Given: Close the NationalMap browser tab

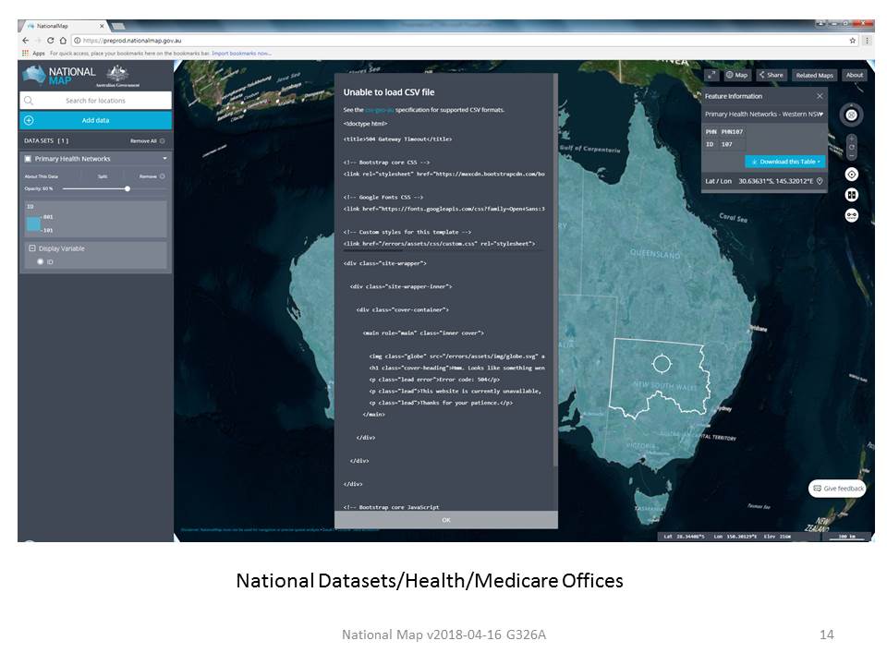Looking at the screenshot, I should tap(102, 26).
